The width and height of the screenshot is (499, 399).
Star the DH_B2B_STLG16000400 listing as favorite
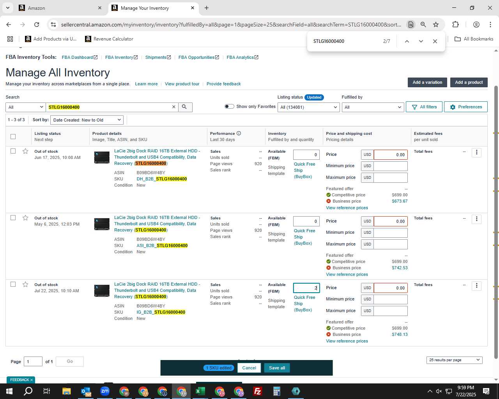(x=25, y=151)
